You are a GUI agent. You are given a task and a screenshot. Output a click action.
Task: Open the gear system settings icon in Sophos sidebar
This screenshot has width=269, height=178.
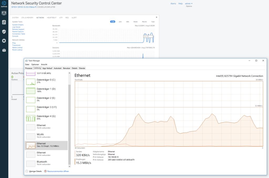(4, 41)
